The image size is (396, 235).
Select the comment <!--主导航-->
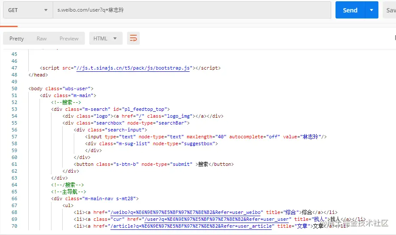(69, 192)
